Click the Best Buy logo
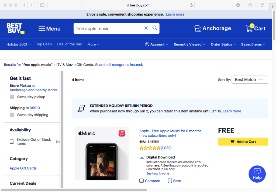Image resolution: width=276 pixels, height=192 pixels. pos(15,29)
